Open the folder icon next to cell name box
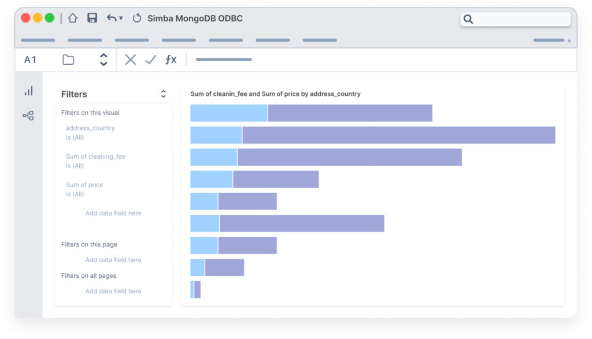This screenshot has height=339, width=592. (68, 59)
